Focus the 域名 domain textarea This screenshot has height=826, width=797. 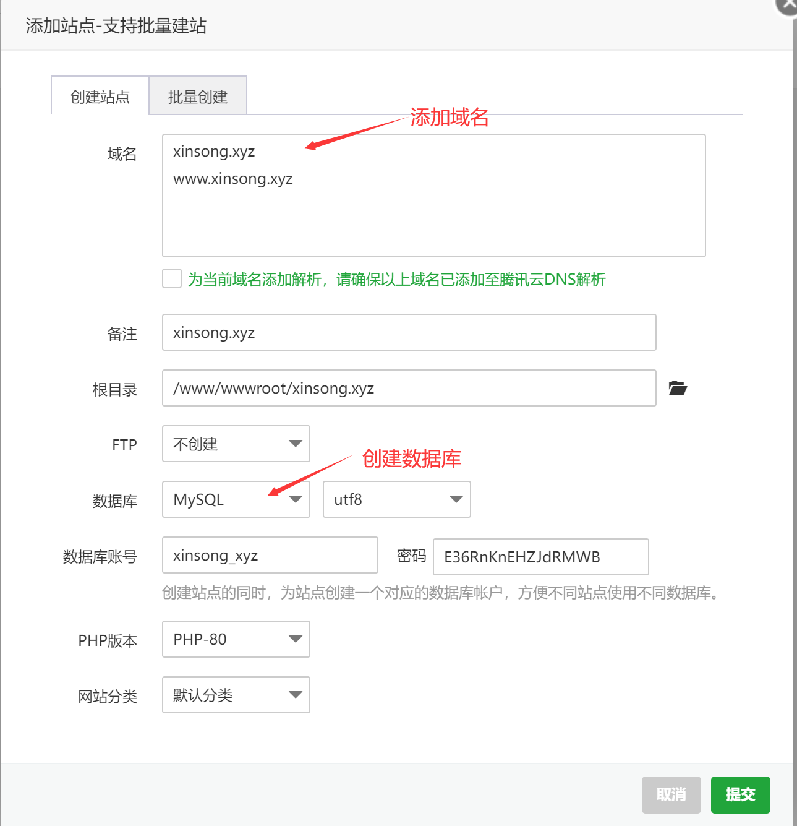click(x=434, y=196)
